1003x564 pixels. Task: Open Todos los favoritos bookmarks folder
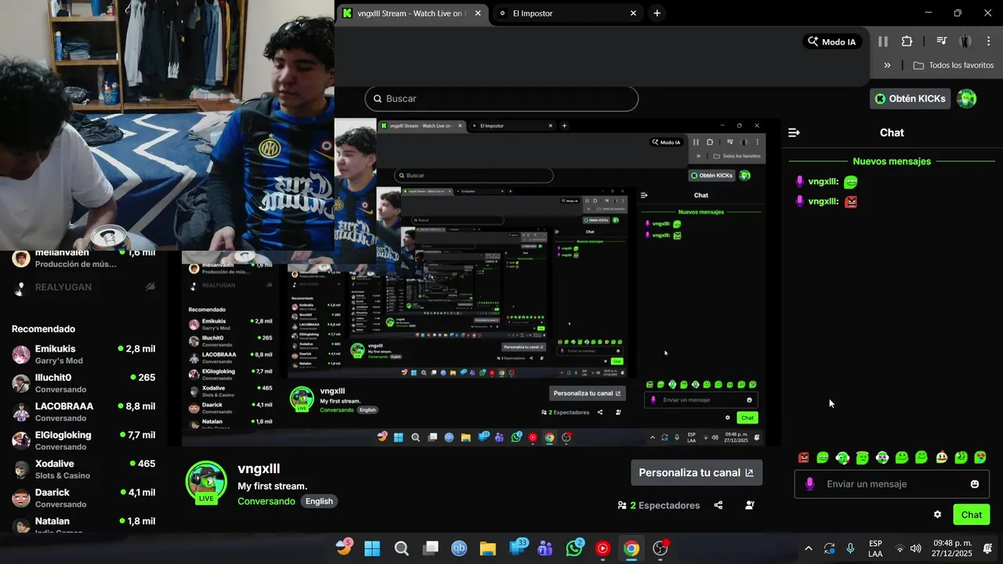(x=954, y=65)
